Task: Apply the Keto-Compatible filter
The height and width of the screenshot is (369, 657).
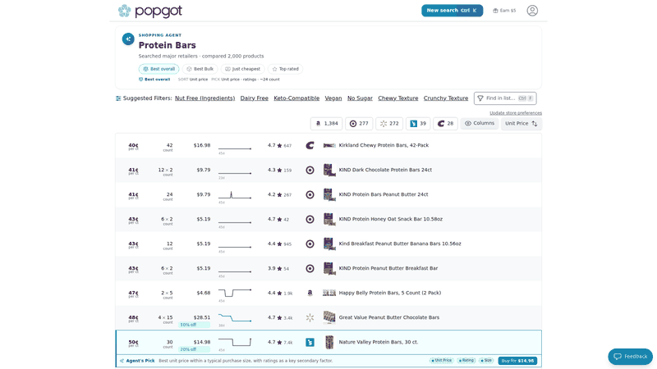Action: pyautogui.click(x=296, y=98)
